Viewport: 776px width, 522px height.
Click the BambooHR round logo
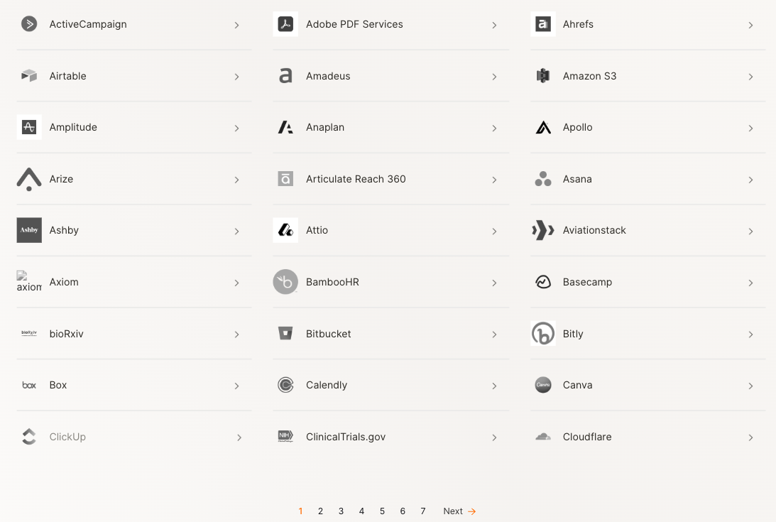(285, 282)
